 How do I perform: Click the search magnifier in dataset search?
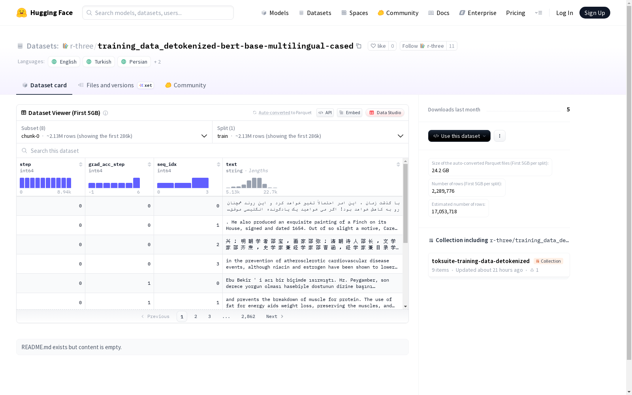click(24, 151)
